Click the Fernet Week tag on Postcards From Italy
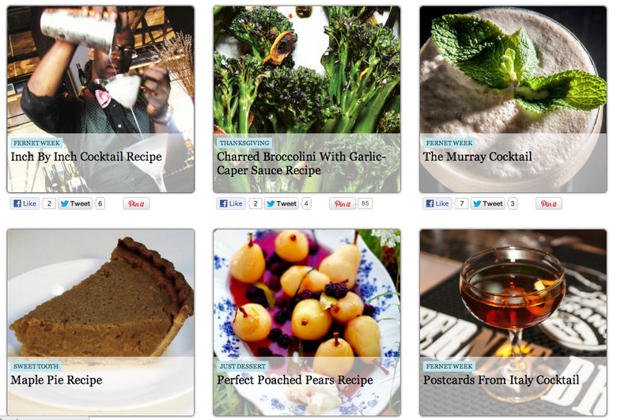 click(x=449, y=366)
